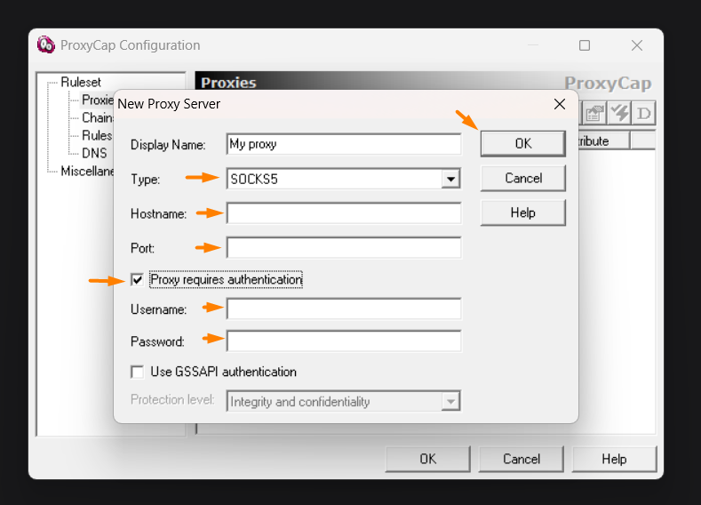Open the Type dropdown showing SOCKS5
Image resolution: width=701 pixels, height=505 pixels.
click(x=343, y=179)
